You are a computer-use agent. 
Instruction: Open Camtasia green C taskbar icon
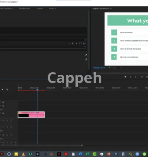(95, 154)
